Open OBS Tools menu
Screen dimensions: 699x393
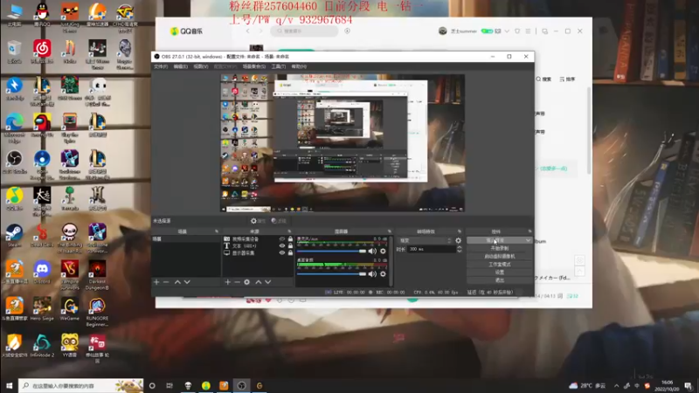279,66
